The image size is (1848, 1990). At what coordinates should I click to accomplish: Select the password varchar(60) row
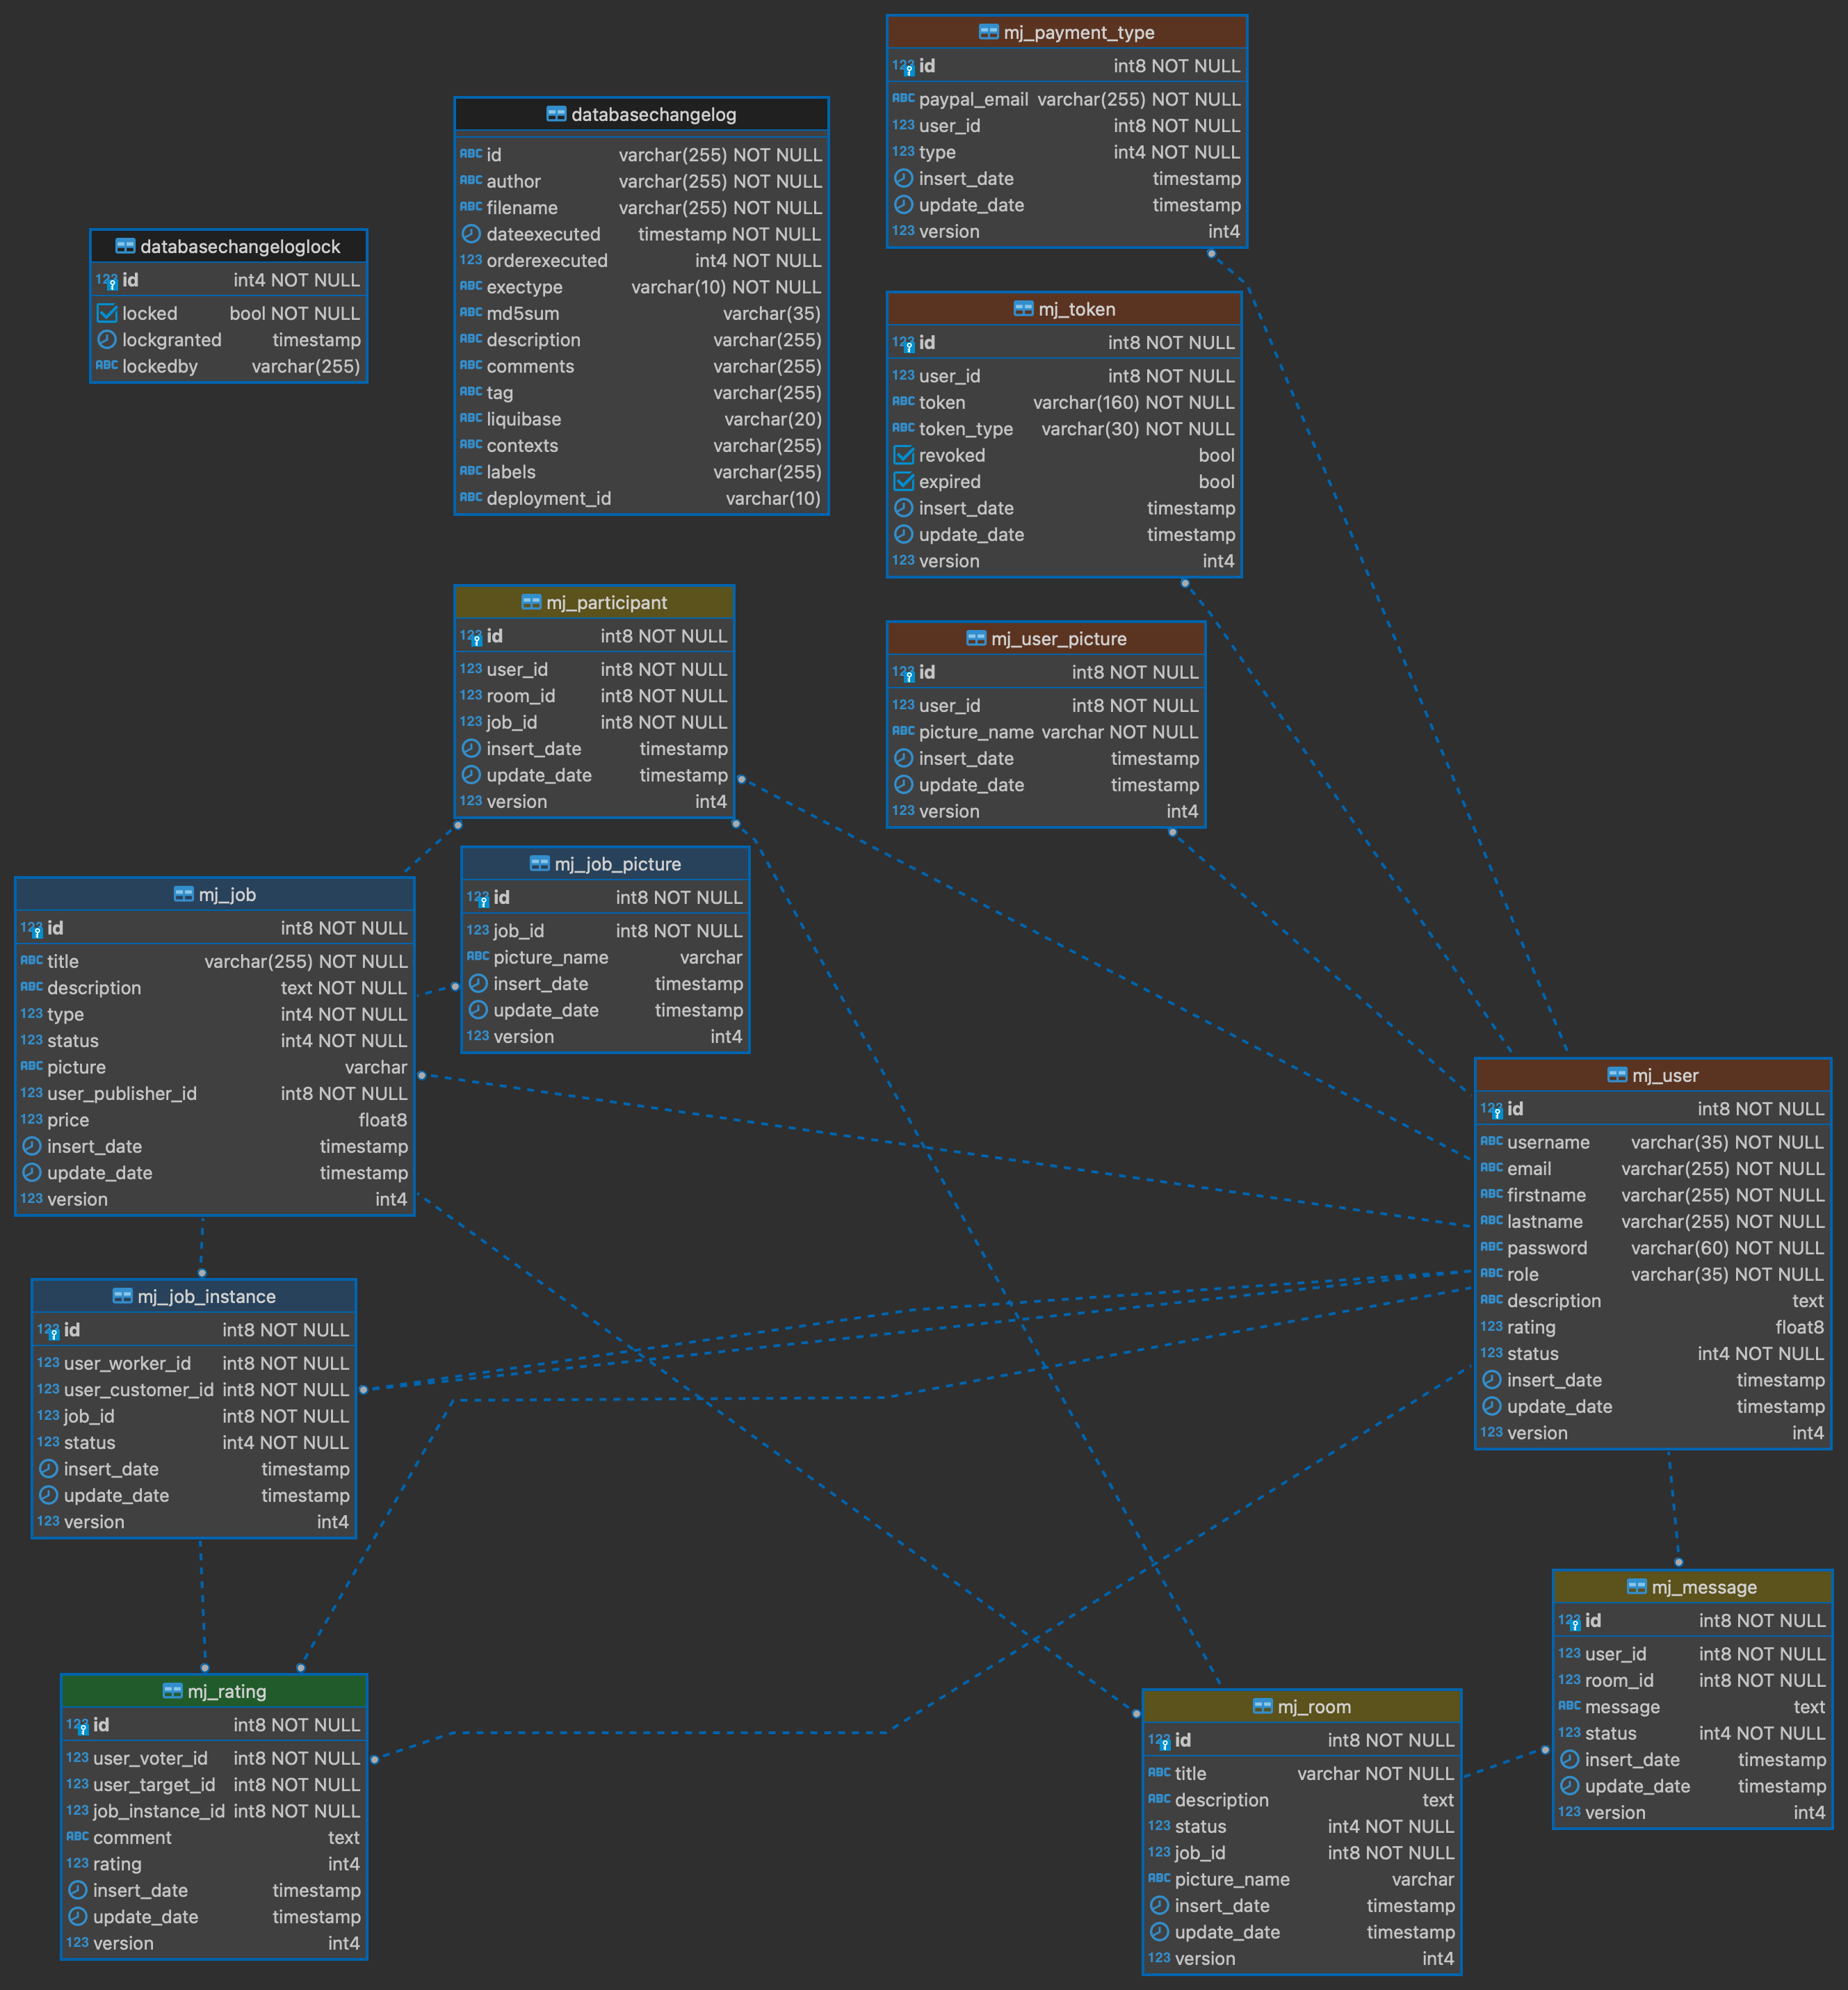click(x=1653, y=1248)
